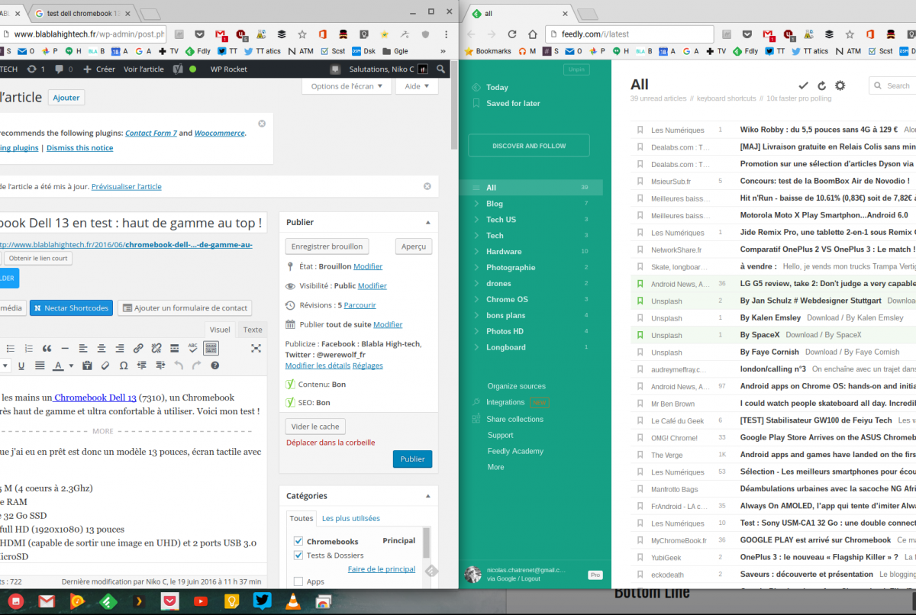Click Discover and Follow button

point(529,146)
